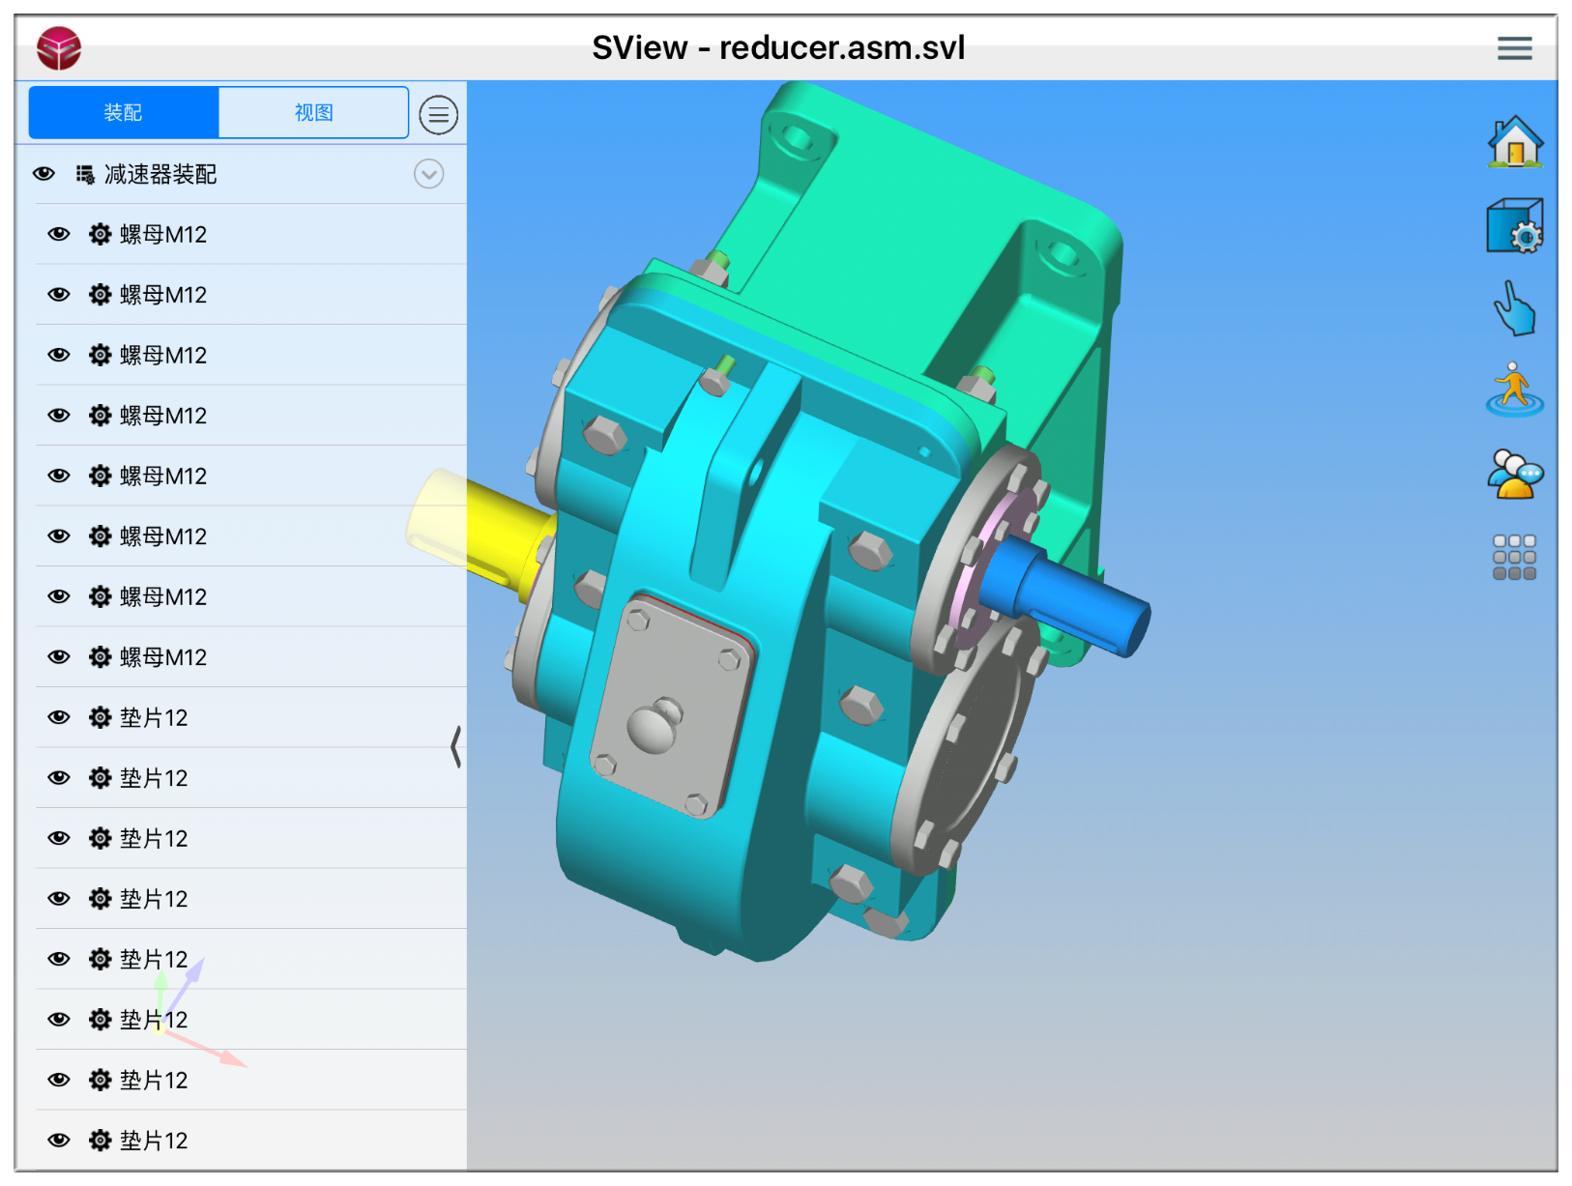
Task: Toggle visibility of the first 螺母M12
Action: click(x=59, y=234)
